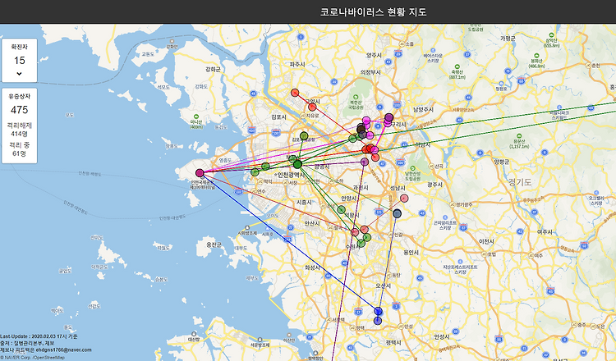The height and width of the screenshot is (361, 616).
Task: Click the 옹진군 label
Action: click(214, 244)
